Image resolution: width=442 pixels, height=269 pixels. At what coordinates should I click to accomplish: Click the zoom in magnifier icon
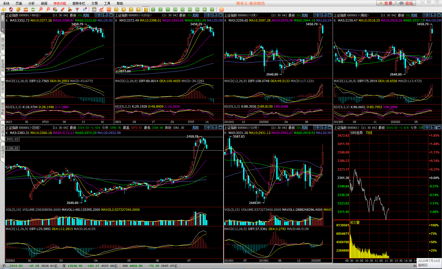[41, 9]
